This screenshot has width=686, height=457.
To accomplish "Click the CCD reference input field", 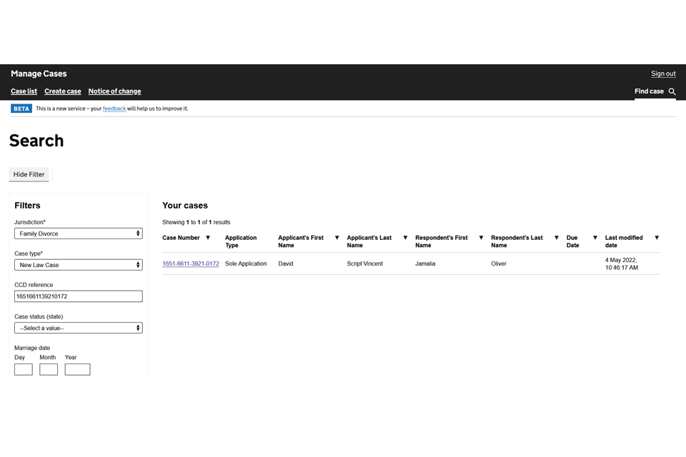I will (x=78, y=296).
